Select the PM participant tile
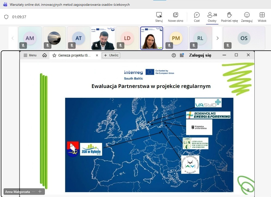Screen dimensions: 271x197 [176, 38]
